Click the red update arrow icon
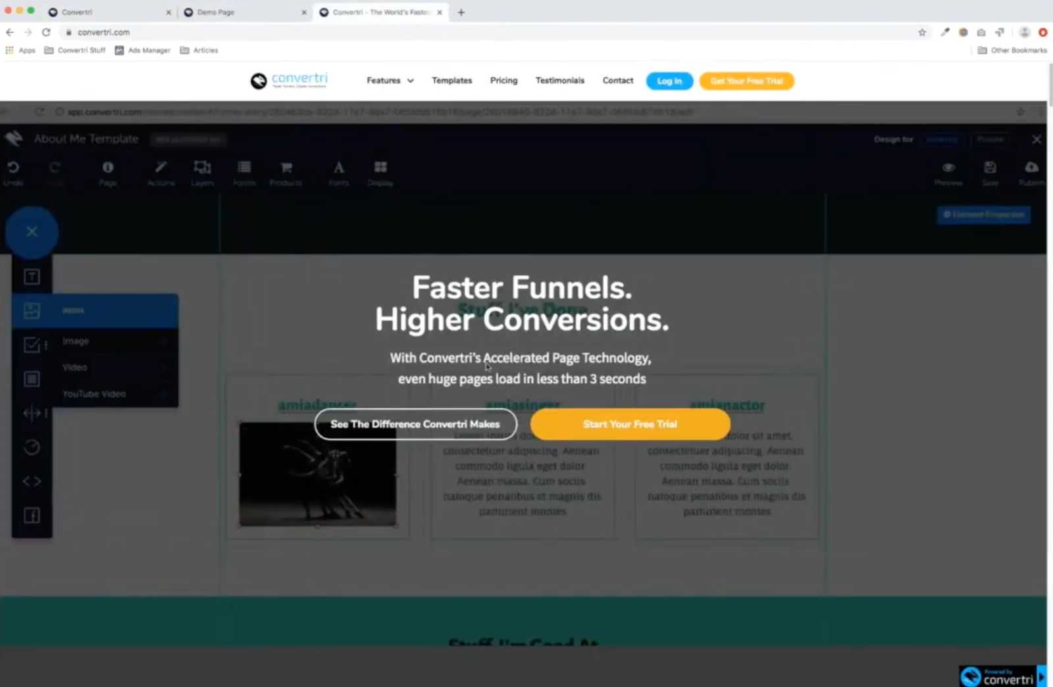Screen dimensions: 1053x687 (1043, 32)
